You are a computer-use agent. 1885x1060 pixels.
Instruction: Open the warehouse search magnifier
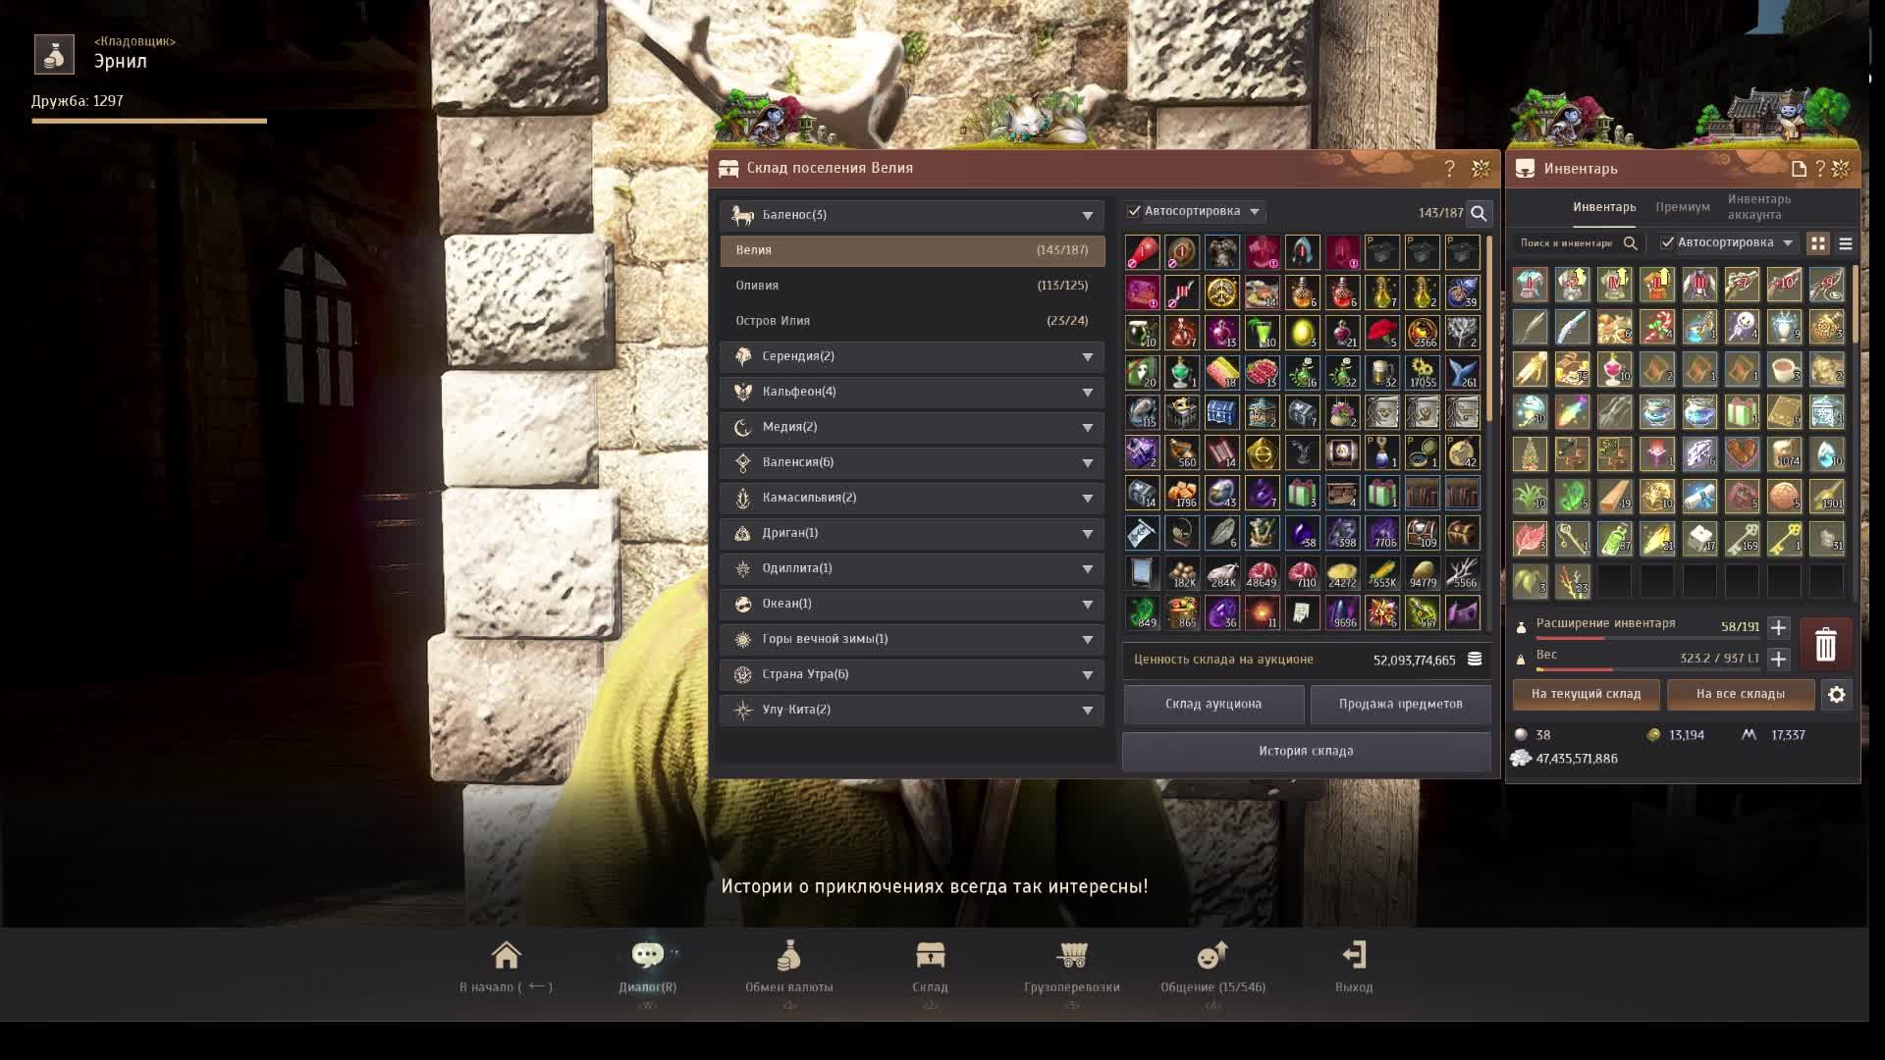1478,213
